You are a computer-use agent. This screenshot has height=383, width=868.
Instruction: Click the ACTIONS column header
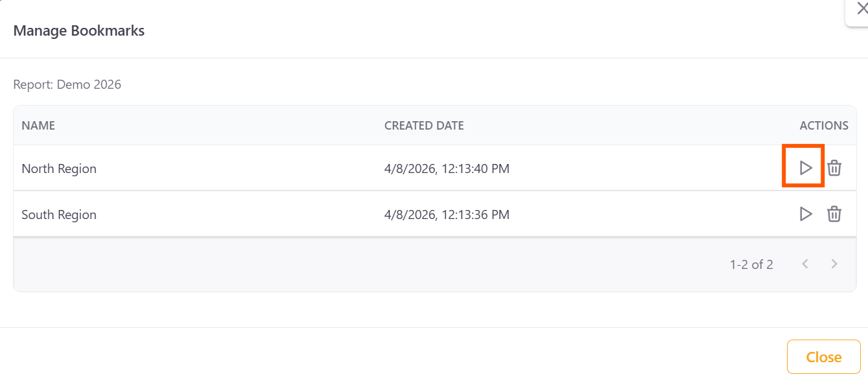[823, 126]
